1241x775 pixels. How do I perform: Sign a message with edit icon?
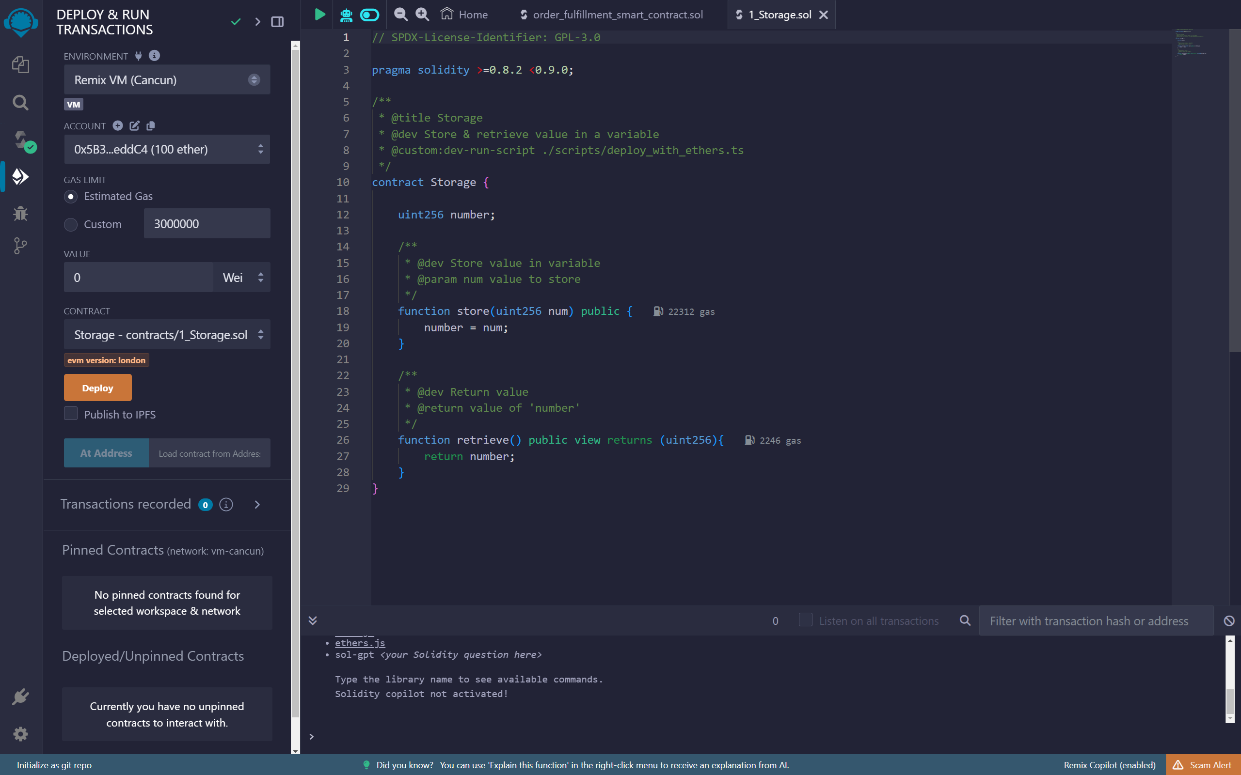coord(134,125)
